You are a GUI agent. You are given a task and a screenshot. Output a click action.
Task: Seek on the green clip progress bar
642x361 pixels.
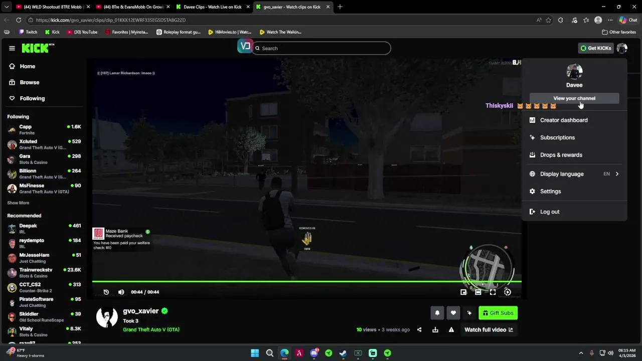(x=306, y=282)
